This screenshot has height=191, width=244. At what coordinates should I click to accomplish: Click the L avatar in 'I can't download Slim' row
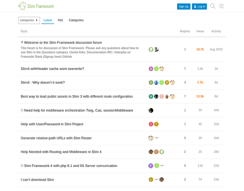pos(151,180)
